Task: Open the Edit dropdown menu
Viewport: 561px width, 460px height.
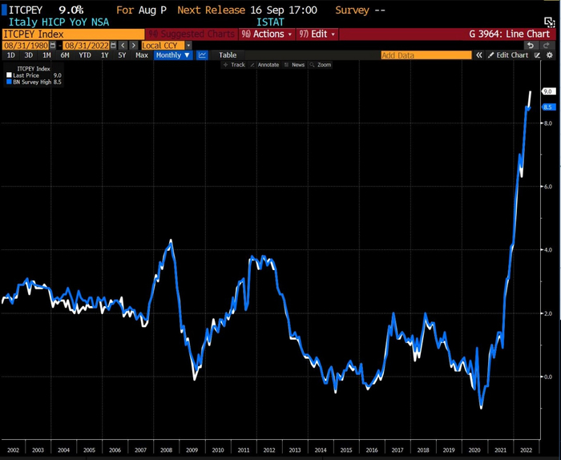Action: tap(317, 34)
